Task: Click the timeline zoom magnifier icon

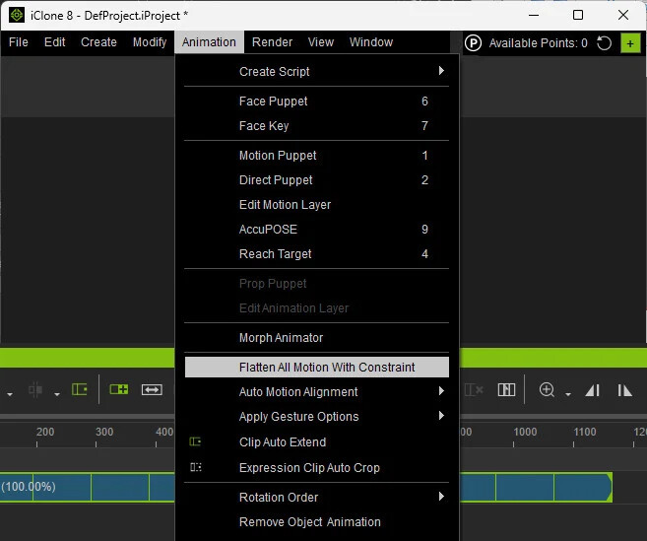Action: click(547, 390)
